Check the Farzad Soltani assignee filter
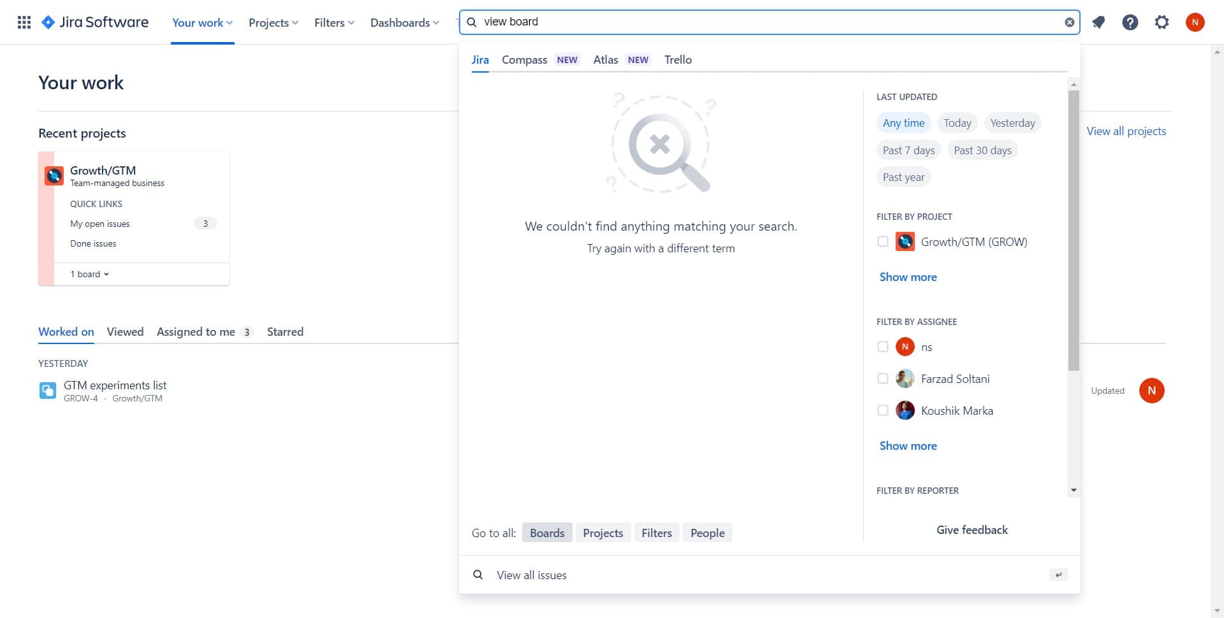 [883, 378]
